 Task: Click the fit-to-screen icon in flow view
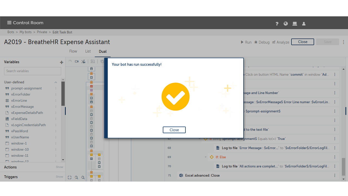tap(70, 177)
